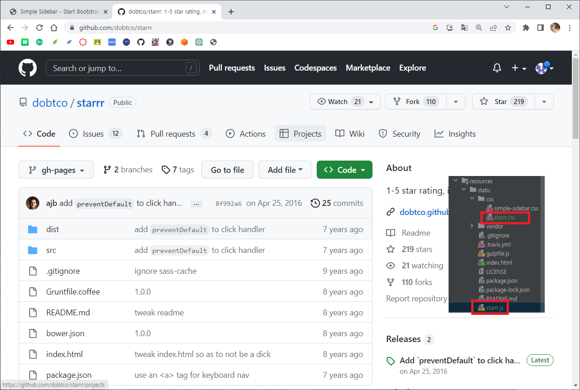The image size is (580, 390).
Task: Click the browser home icon
Action: coord(54,28)
